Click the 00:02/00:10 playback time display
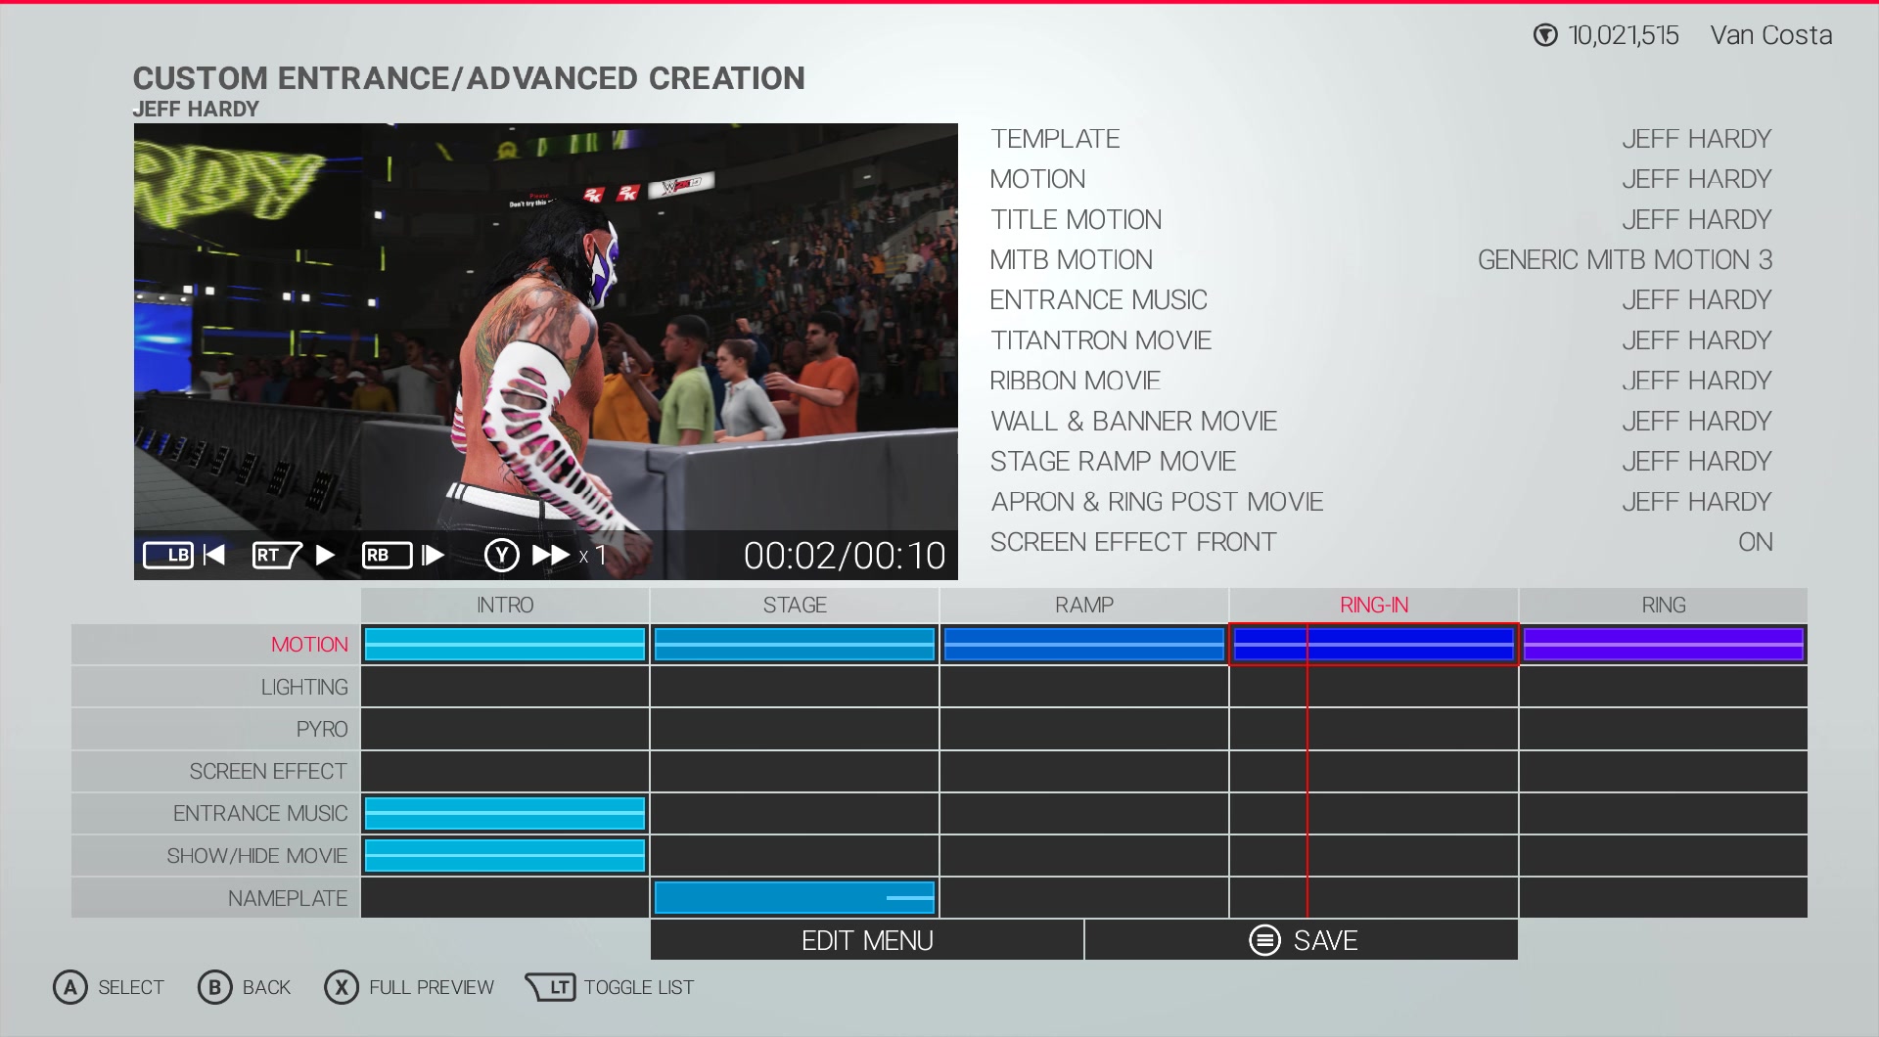This screenshot has height=1037, width=1879. click(845, 555)
